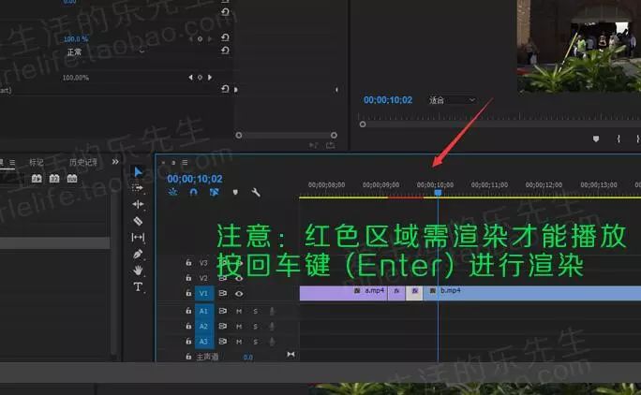Open timeline display settings wrench
Viewport: 641px width, 395px height.
[x=256, y=192]
